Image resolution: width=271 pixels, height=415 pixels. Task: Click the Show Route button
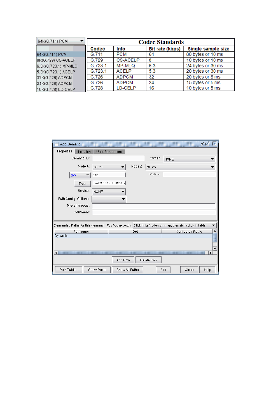click(x=97, y=270)
